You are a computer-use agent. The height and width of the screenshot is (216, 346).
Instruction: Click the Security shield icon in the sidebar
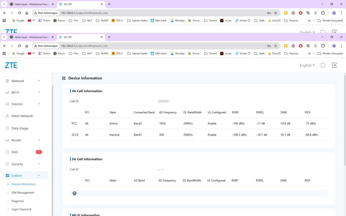7,164
